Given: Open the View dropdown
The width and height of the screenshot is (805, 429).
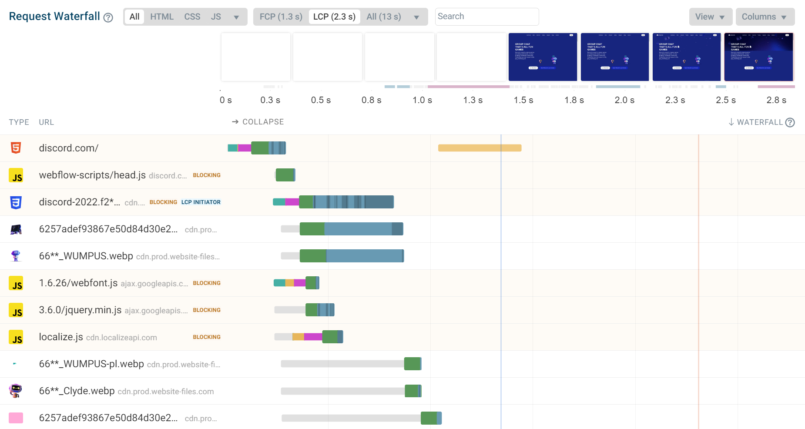Looking at the screenshot, I should [x=711, y=17].
